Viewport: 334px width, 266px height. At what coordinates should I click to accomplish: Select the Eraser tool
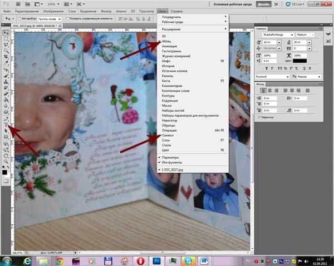(x=6, y=94)
